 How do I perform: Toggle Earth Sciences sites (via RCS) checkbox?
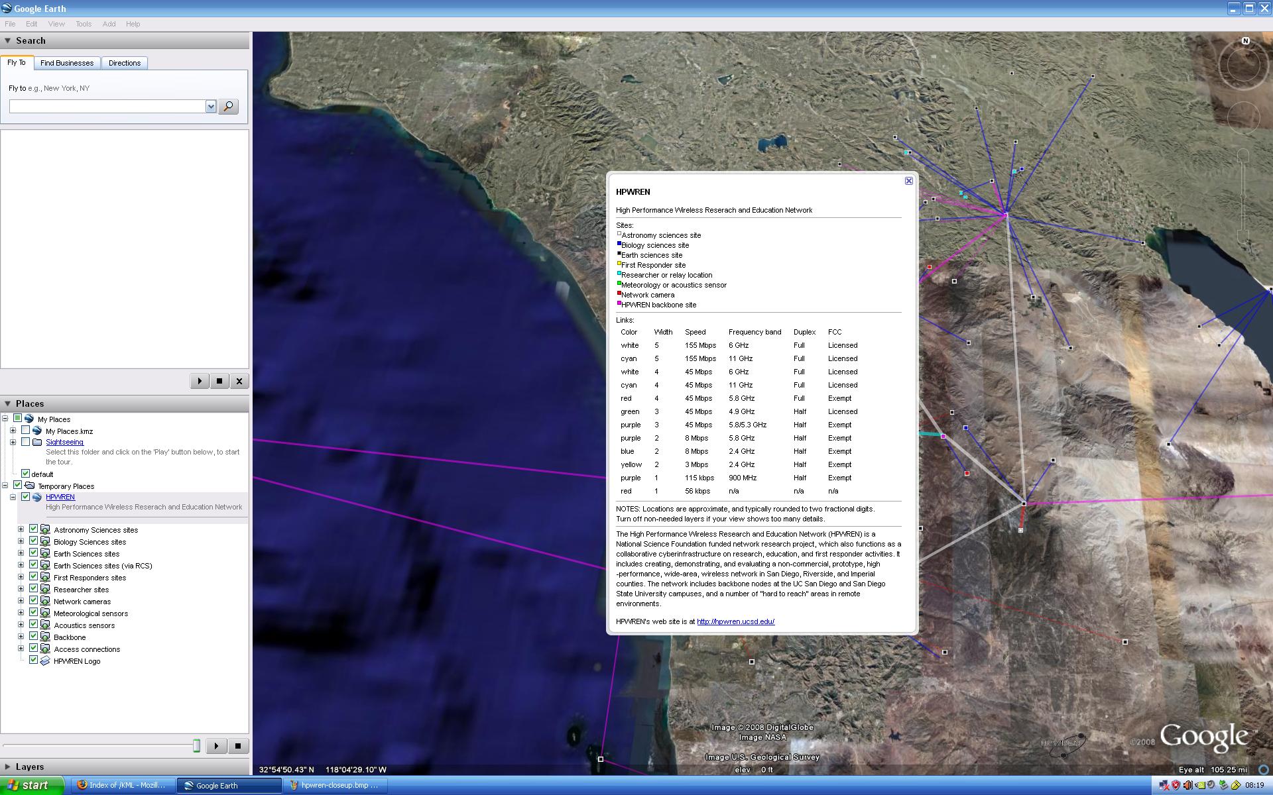tap(33, 565)
